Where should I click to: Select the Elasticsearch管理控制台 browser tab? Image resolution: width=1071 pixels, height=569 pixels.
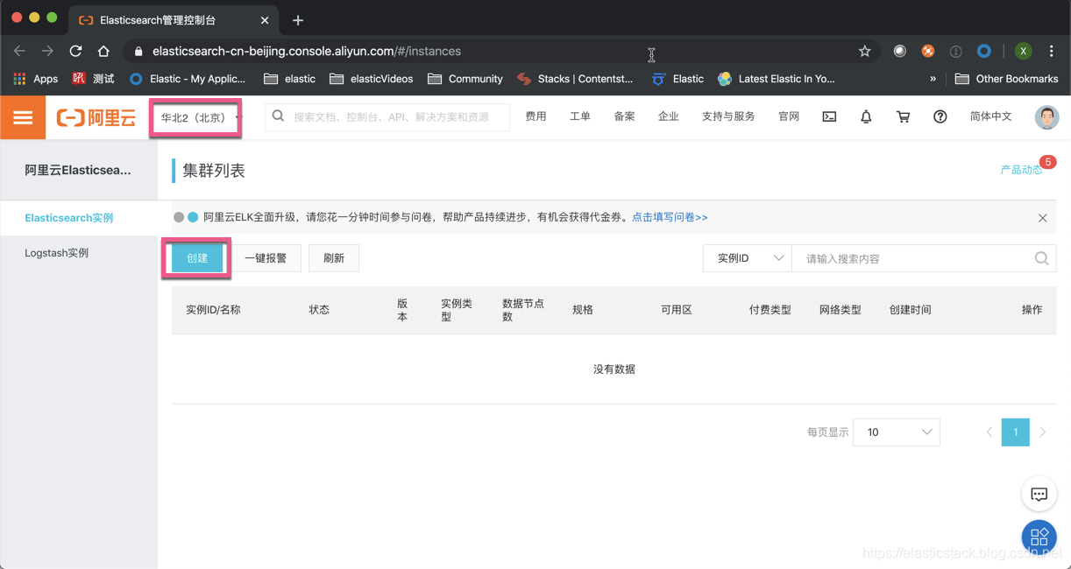[172, 19]
